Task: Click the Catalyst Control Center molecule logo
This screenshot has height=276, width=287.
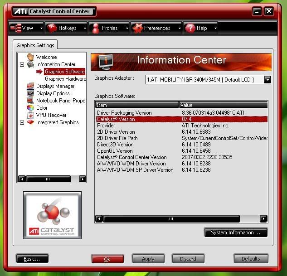Action: [x=52, y=215]
